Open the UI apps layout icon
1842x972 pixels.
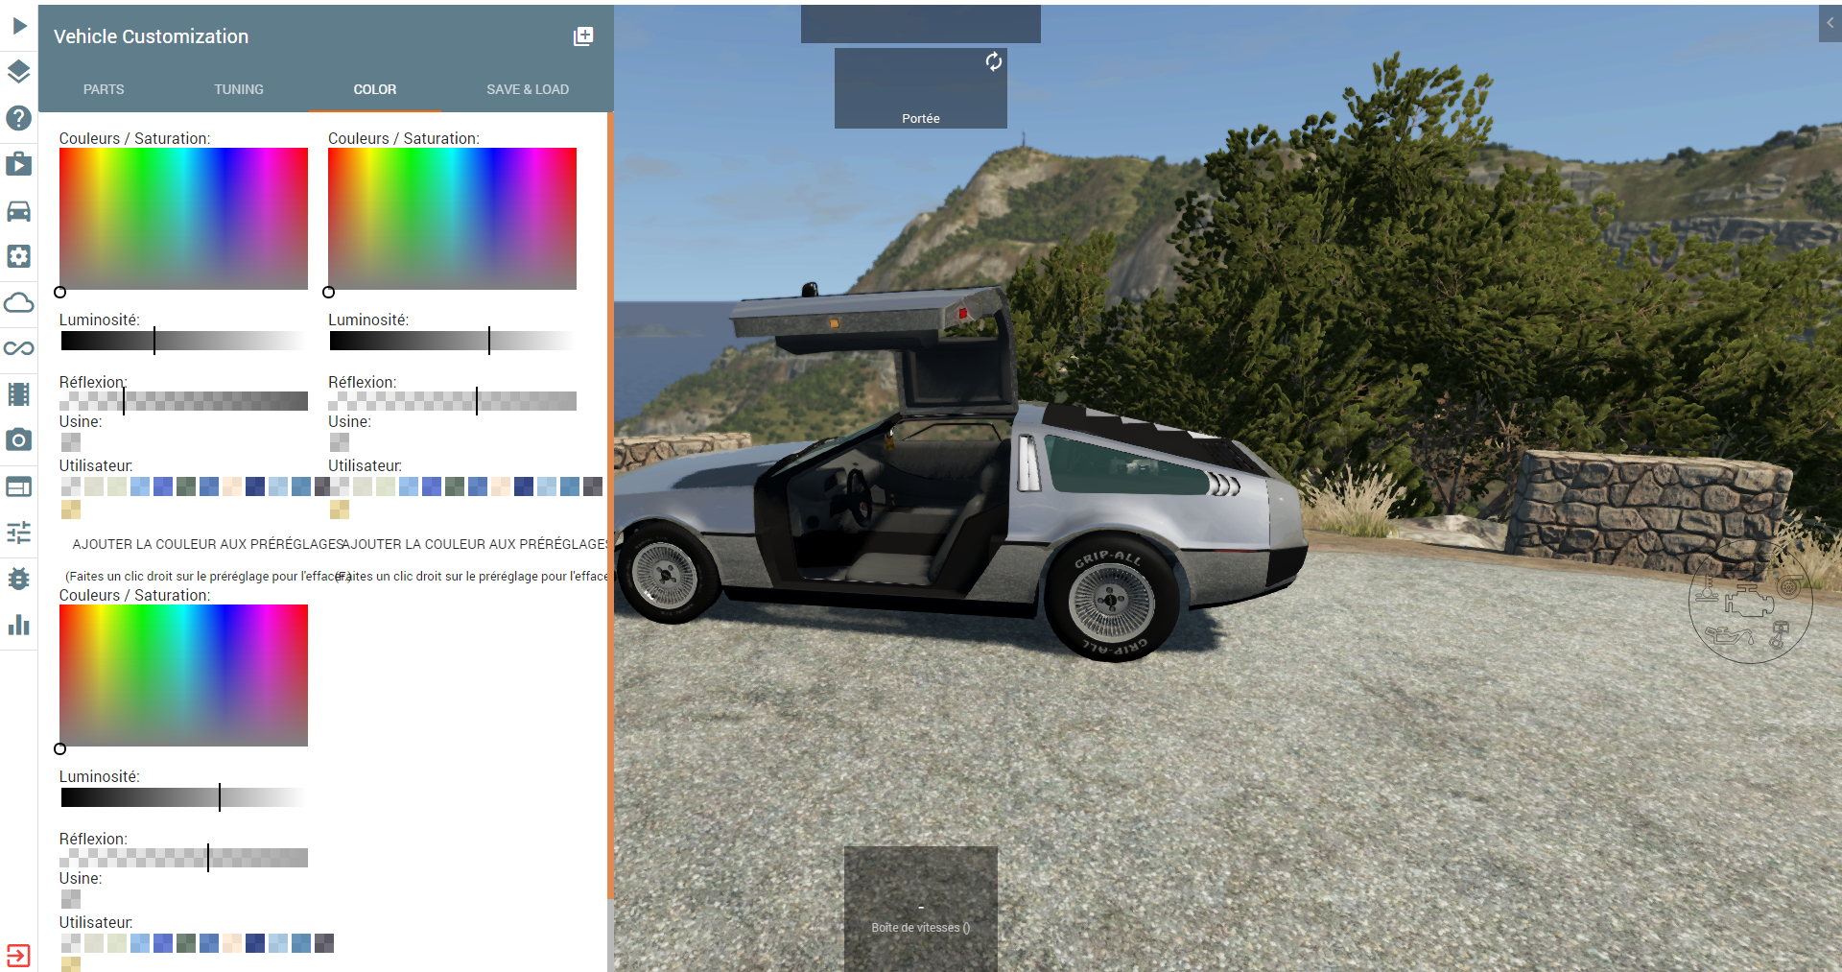18,486
